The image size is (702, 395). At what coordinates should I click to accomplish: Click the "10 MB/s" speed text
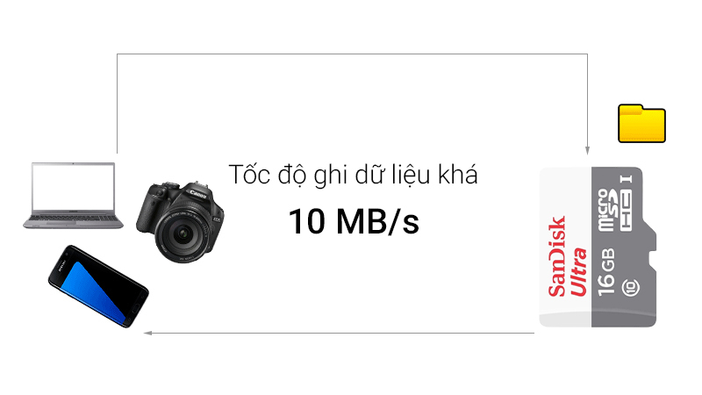pyautogui.click(x=354, y=221)
